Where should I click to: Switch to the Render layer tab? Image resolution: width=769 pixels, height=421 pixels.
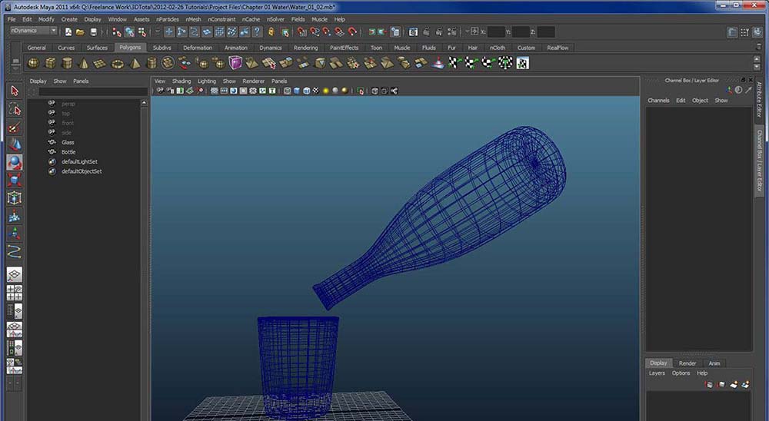tap(687, 363)
